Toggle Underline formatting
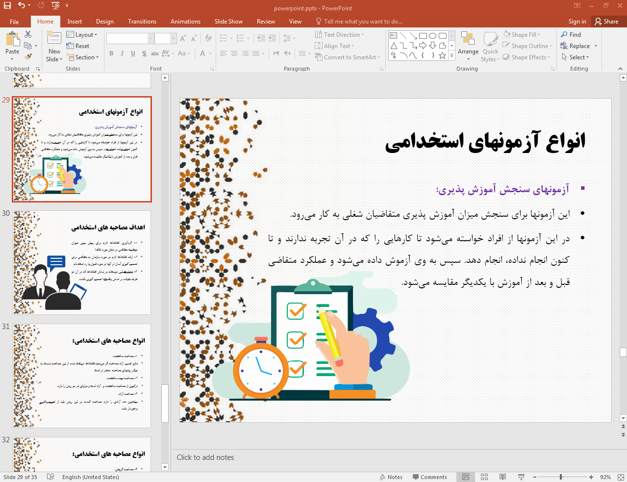The image size is (627, 482). click(133, 53)
